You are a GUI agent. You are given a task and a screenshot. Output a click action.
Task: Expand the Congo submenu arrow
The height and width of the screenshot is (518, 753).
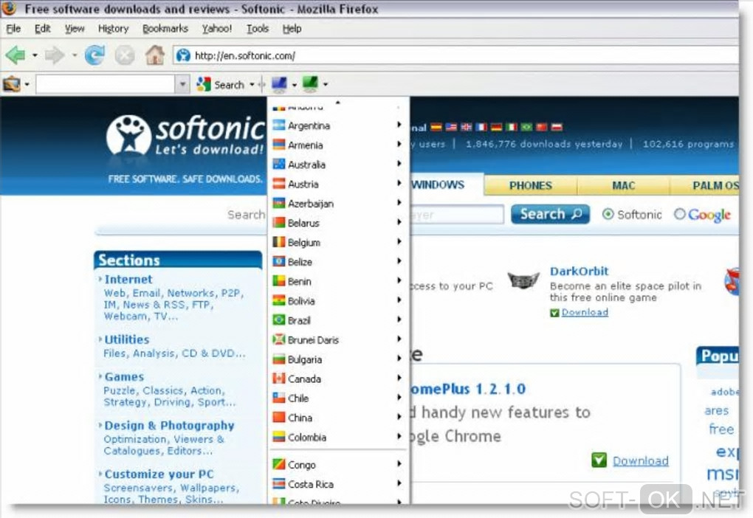pyautogui.click(x=399, y=463)
